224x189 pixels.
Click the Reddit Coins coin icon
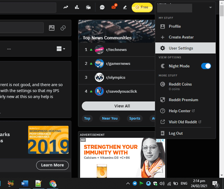(162, 84)
